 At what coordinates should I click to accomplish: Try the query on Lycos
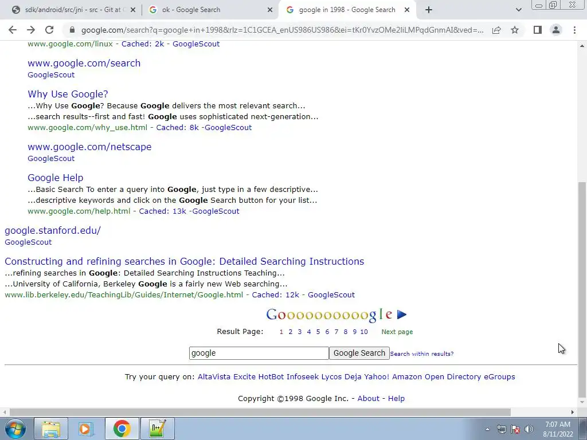pos(331,377)
